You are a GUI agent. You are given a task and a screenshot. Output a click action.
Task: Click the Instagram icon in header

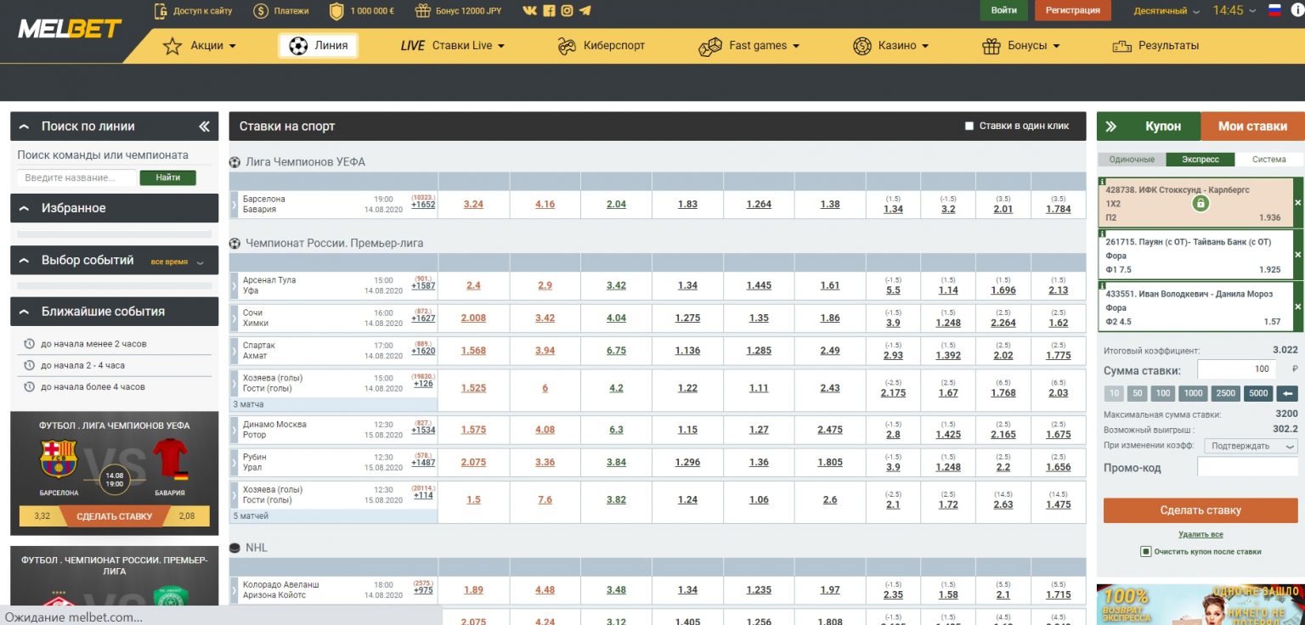(x=567, y=11)
